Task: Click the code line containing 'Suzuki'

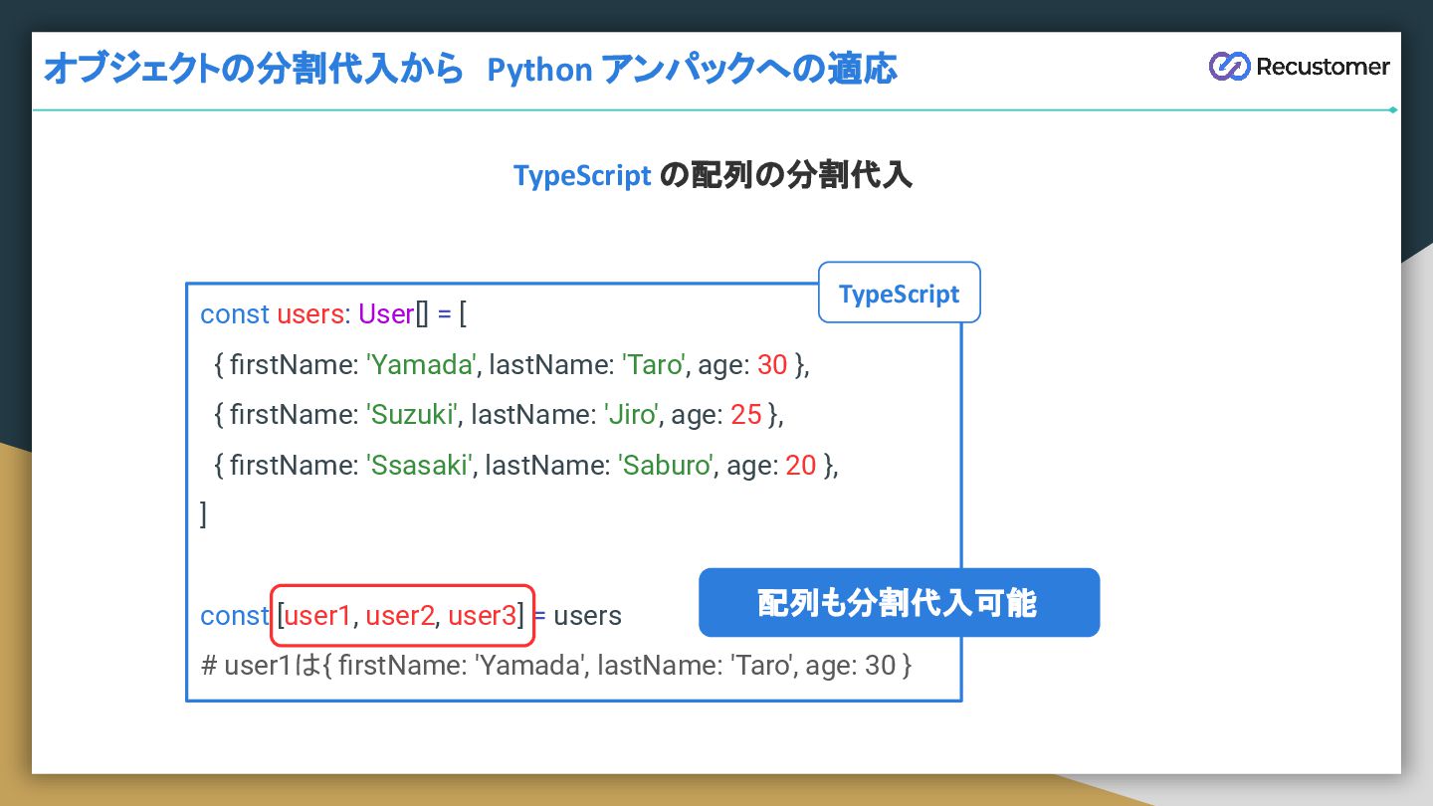Action: click(x=499, y=415)
